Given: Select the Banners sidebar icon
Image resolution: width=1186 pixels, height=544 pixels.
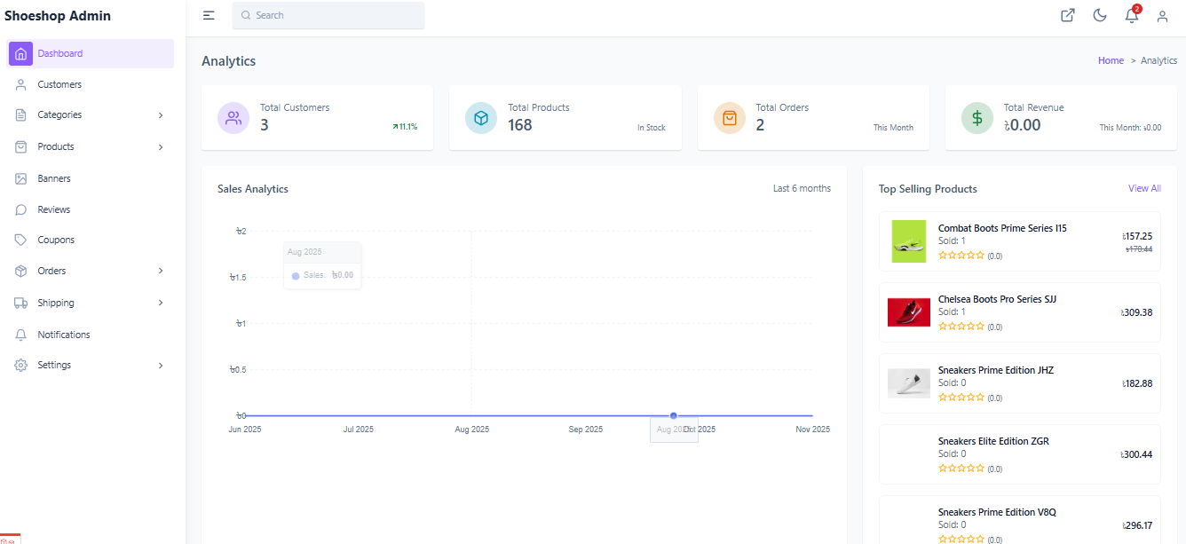Looking at the screenshot, I should (x=20, y=177).
